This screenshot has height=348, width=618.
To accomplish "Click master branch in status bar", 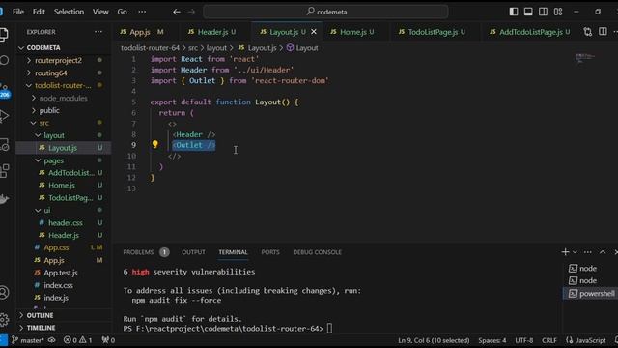I will pyautogui.click(x=27, y=340).
